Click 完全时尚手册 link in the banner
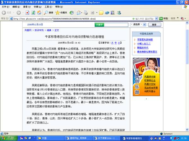The width and height of the screenshot is (189, 141). [x=151, y=88]
